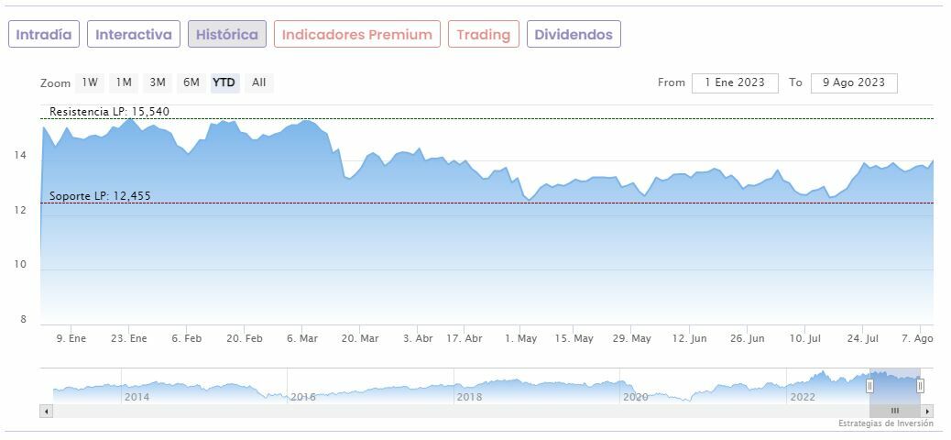Go to the Trading tab

[x=483, y=35]
